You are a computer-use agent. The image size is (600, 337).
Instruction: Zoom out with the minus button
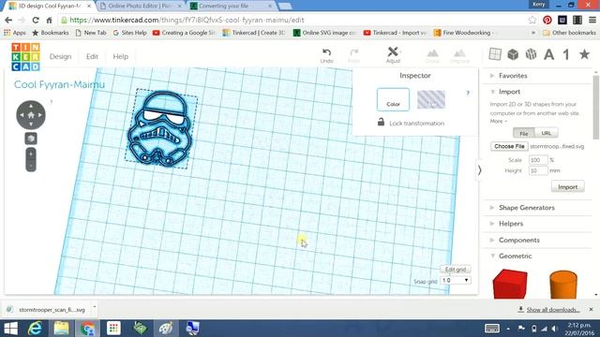coord(31,166)
